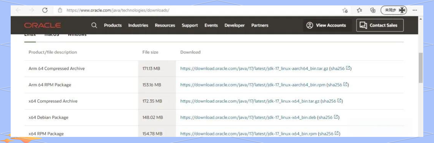Click the Contact Sales button
The height and width of the screenshot is (143, 434).
coord(380,26)
